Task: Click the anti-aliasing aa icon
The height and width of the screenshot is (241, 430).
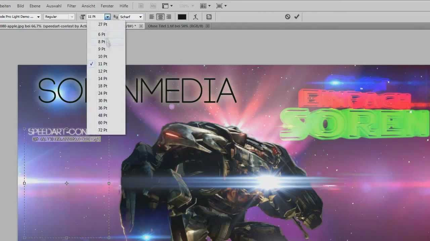Action: (x=116, y=17)
